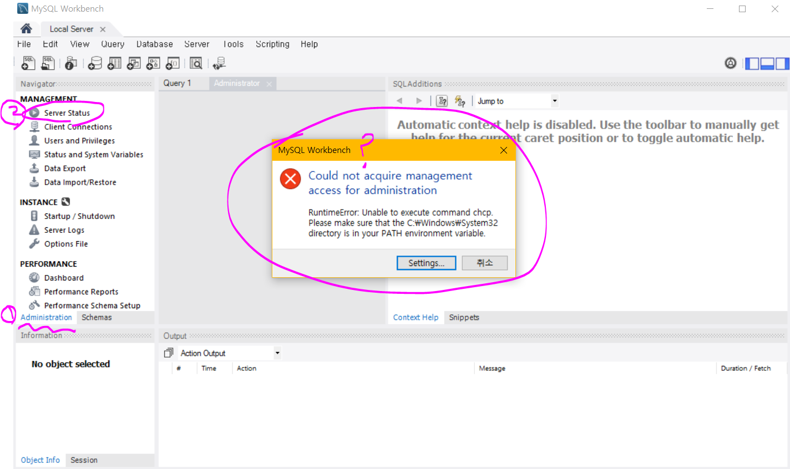The height and width of the screenshot is (469, 790).
Task: Switch to the Snippets tab
Action: coord(464,317)
